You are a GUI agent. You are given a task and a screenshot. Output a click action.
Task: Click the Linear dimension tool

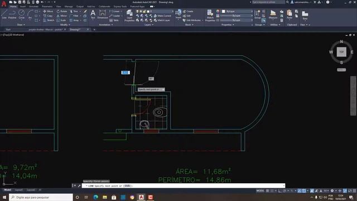click(114, 11)
